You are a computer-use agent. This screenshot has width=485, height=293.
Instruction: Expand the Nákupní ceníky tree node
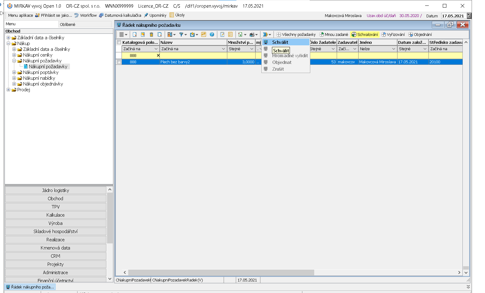(14, 55)
